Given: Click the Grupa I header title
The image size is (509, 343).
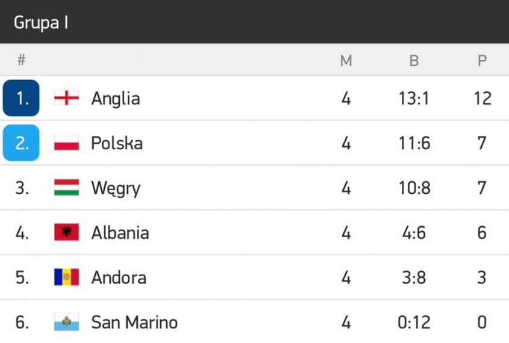Looking at the screenshot, I should tap(41, 22).
